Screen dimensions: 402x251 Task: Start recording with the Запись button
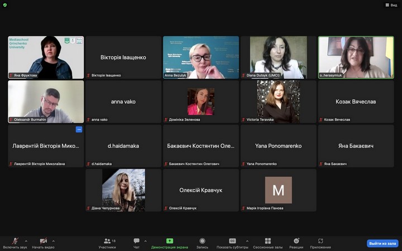[202, 243]
